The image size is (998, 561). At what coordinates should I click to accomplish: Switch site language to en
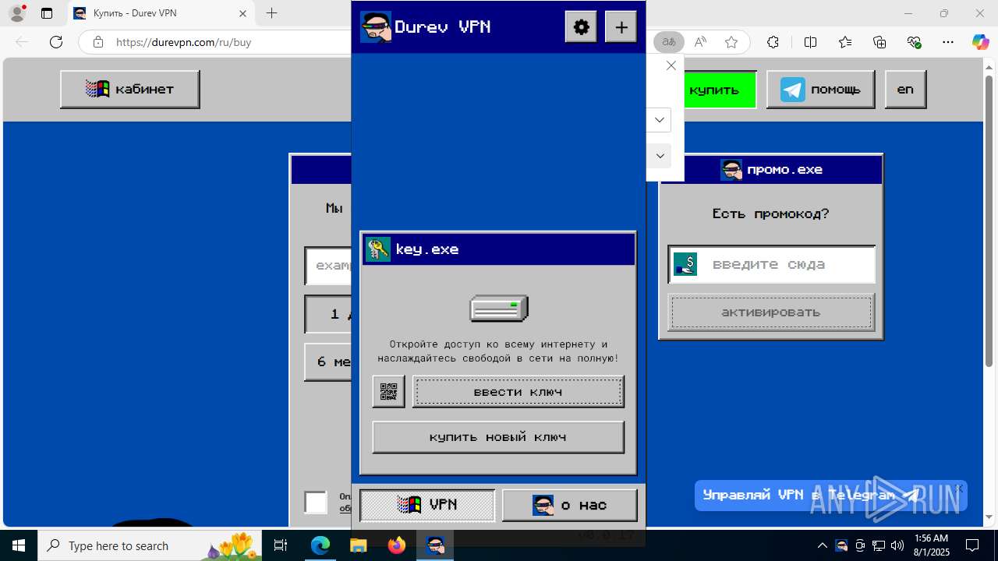click(x=905, y=89)
